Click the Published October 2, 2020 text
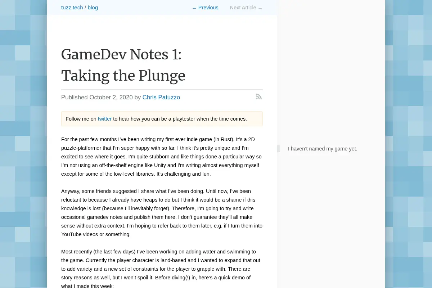432x288 pixels. pyautogui.click(x=97, y=97)
